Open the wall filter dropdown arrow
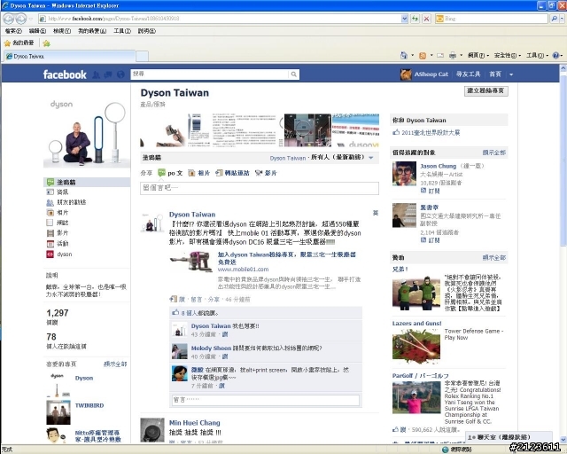Image resolution: width=567 pixels, height=454 pixels. (371, 158)
